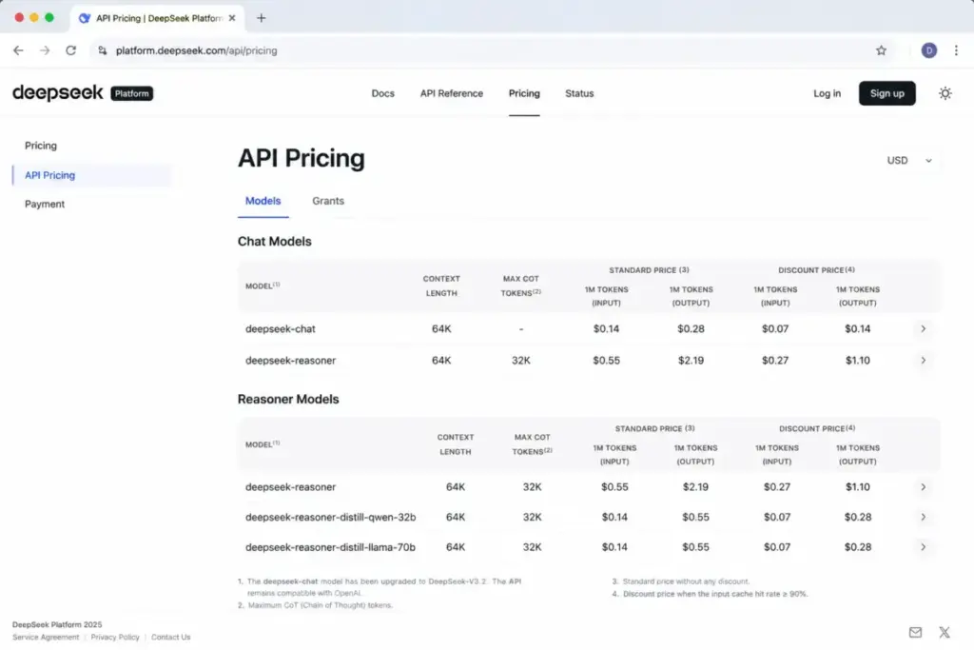
Task: Click the Chat Models heading
Action: click(275, 241)
